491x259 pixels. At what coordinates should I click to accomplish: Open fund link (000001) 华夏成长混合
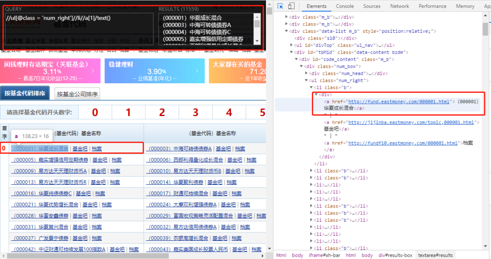[x=40, y=149]
